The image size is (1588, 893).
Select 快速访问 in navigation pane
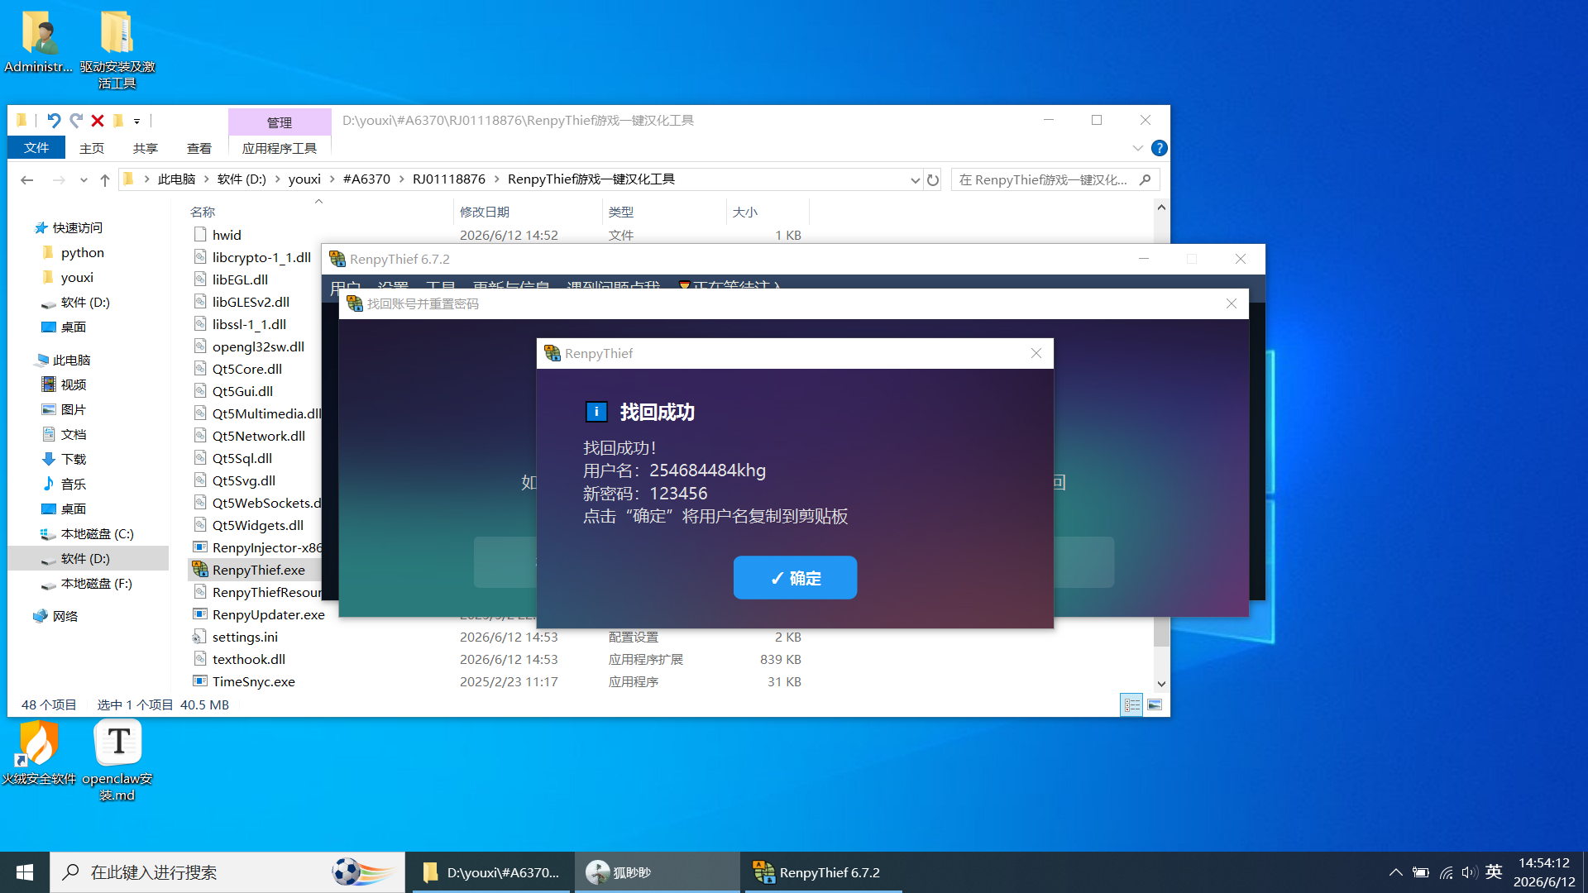point(78,228)
